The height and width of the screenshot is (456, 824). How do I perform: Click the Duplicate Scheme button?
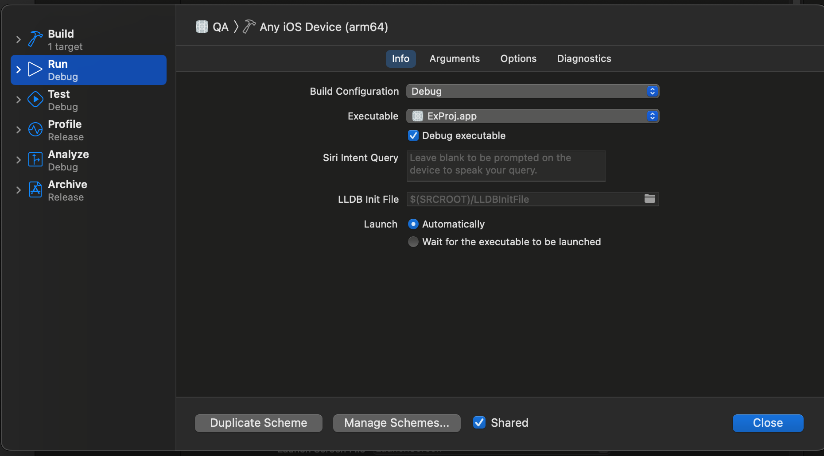[x=259, y=423]
